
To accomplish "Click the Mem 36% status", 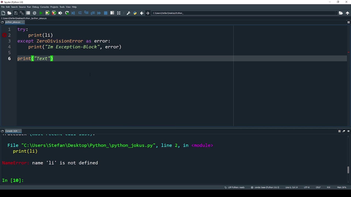I will pyautogui.click(x=342, y=187).
